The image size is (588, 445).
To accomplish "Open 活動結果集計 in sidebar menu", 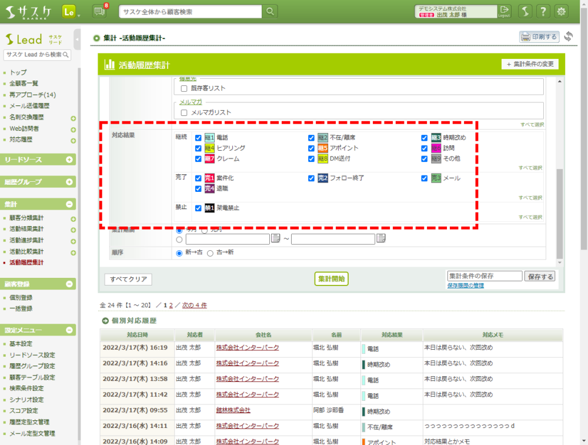I will [x=26, y=229].
